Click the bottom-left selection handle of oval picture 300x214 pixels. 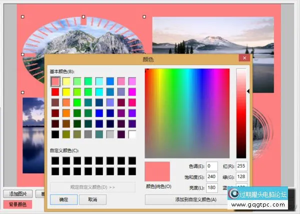click(22, 92)
